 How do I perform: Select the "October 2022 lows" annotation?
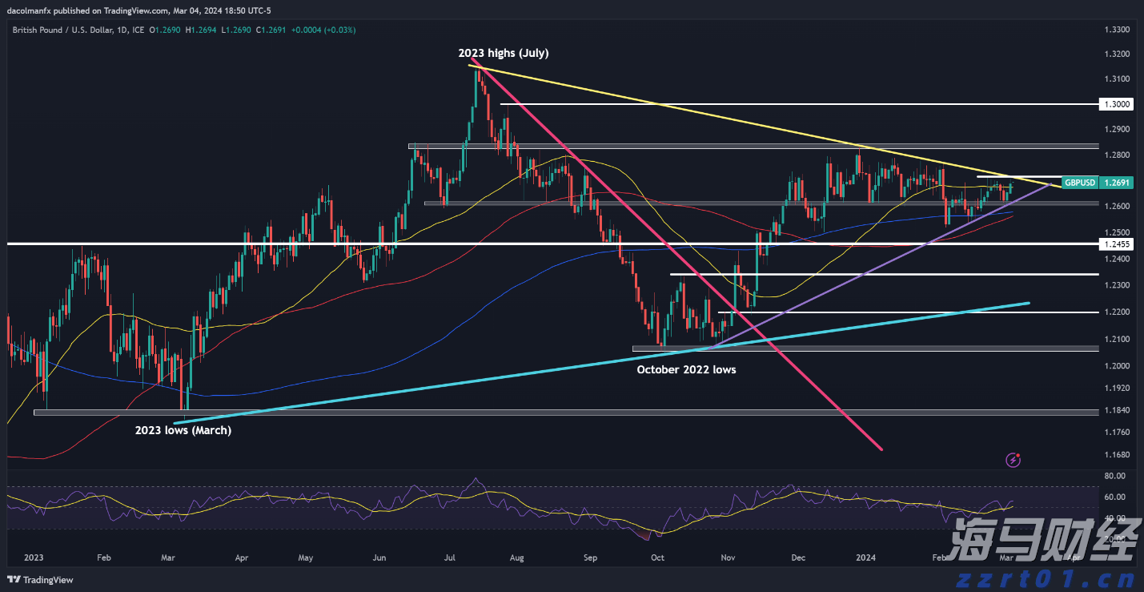(x=686, y=369)
